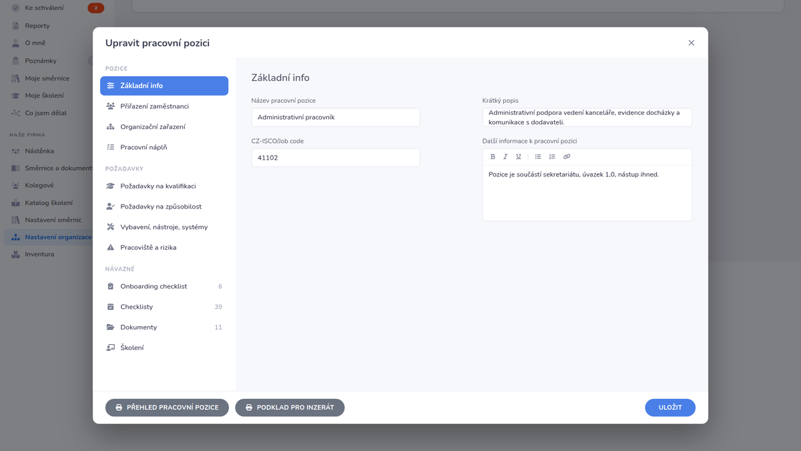The height and width of the screenshot is (451, 801).
Task: Open Poznámky in the background sidebar
Action: (x=41, y=61)
